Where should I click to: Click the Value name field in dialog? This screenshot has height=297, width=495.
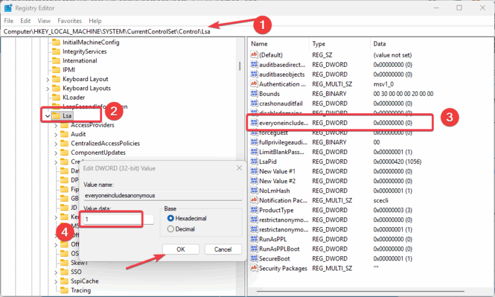pyautogui.click(x=163, y=196)
